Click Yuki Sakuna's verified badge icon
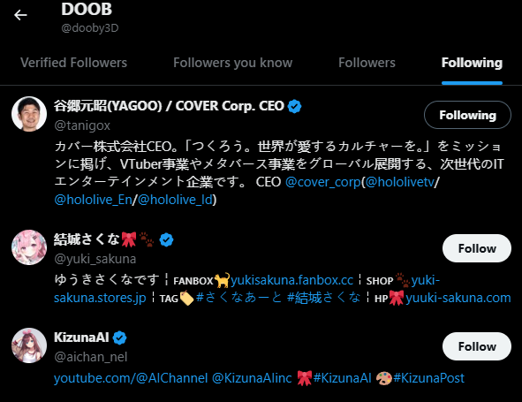522x402 pixels. (166, 239)
